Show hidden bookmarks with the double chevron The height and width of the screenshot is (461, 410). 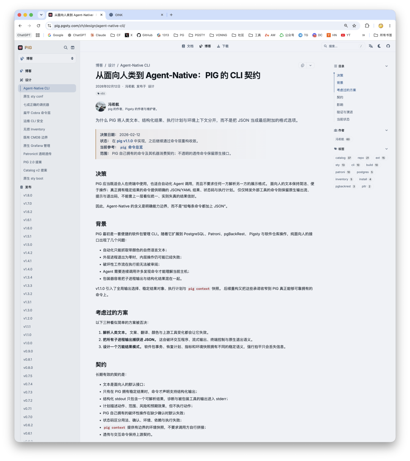363,35
